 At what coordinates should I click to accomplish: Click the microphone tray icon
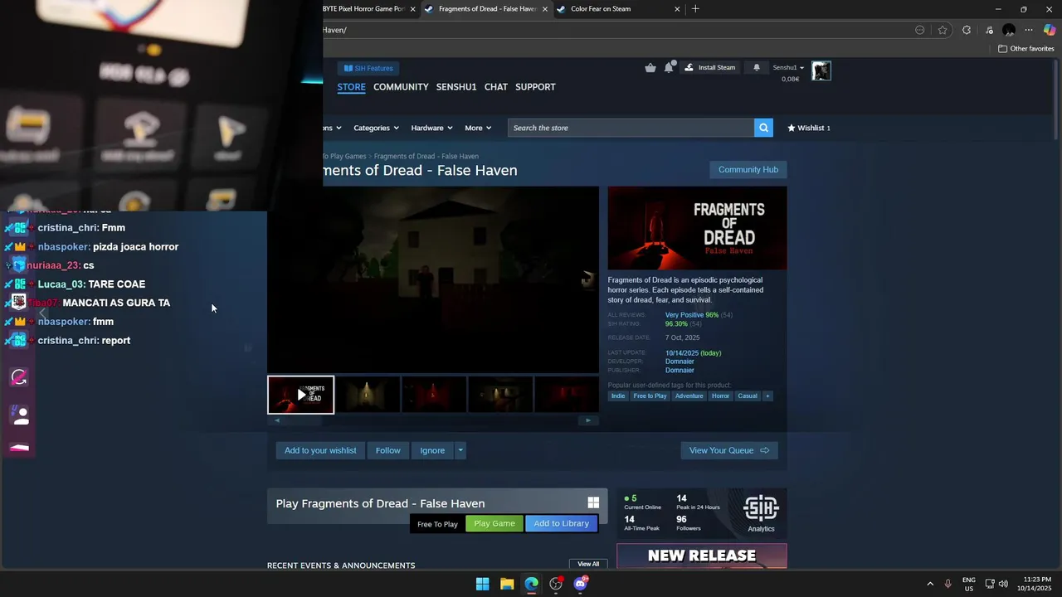point(948,584)
